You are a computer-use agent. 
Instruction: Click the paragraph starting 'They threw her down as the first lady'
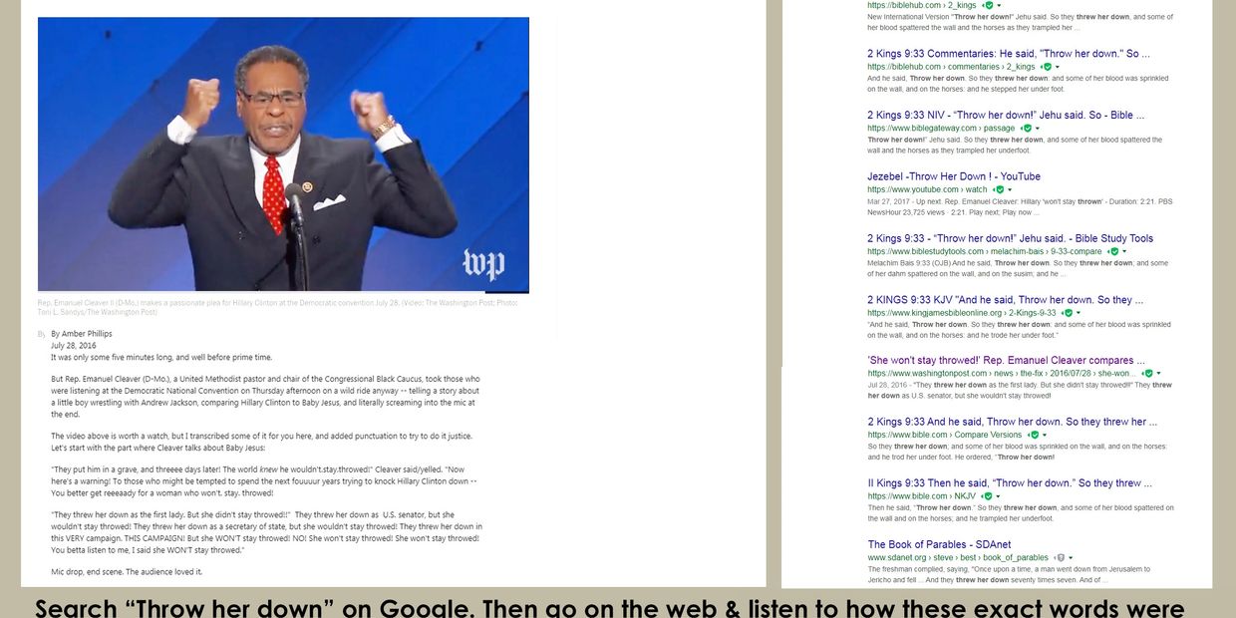click(x=266, y=532)
